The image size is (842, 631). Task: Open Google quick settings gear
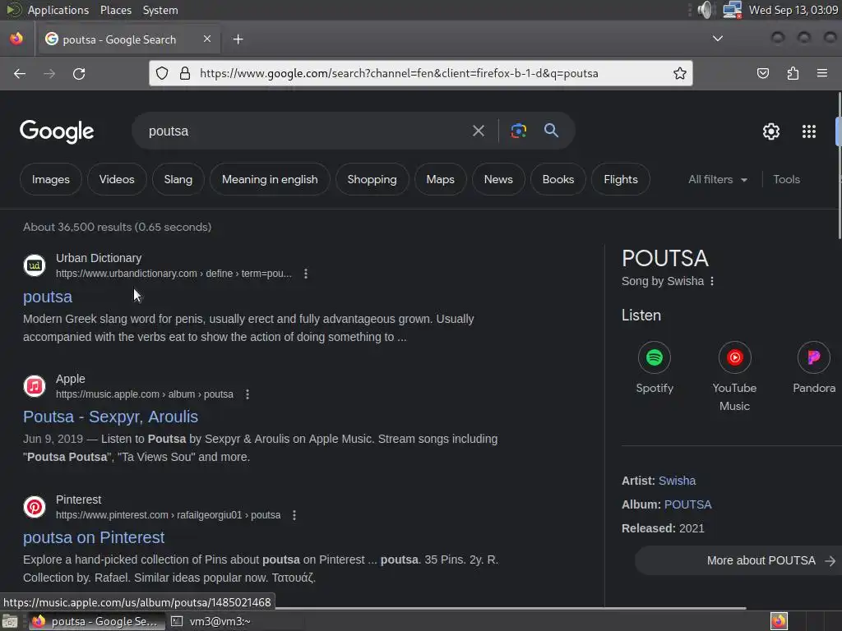coord(771,131)
